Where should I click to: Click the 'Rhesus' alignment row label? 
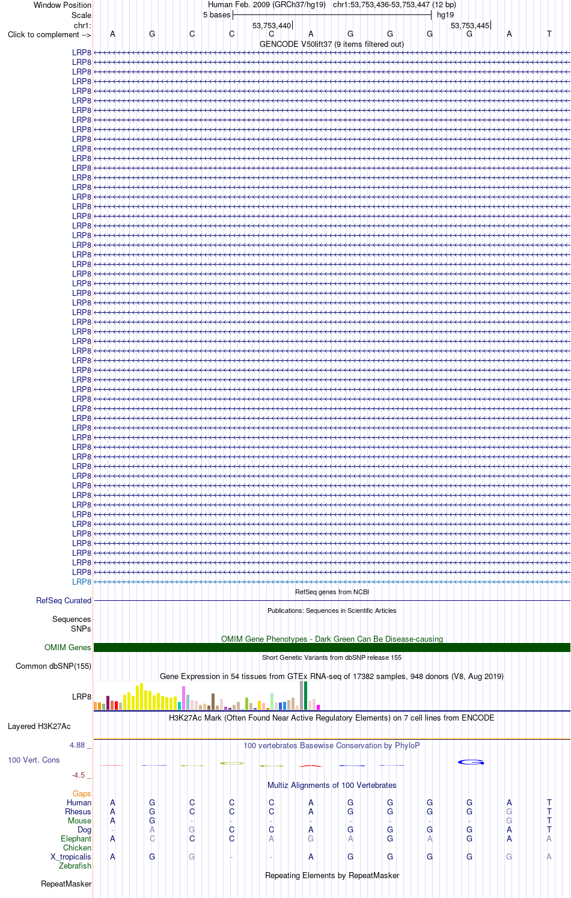tap(78, 811)
